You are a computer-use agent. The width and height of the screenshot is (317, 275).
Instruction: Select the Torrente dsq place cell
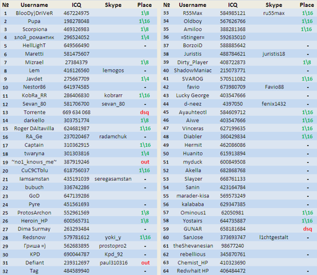144,113
